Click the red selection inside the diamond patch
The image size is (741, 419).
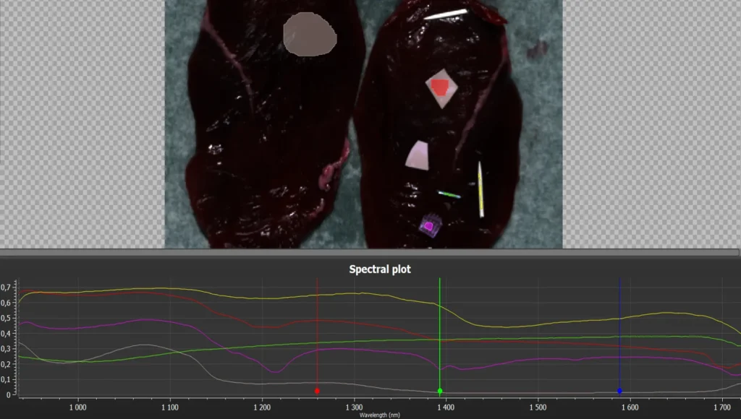[x=439, y=87]
